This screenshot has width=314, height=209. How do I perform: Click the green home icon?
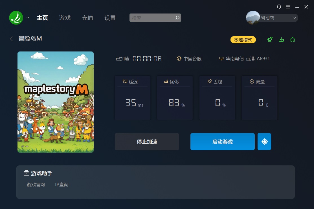point(293,40)
